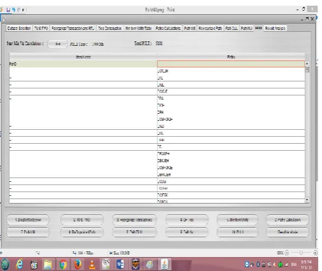Image resolution: width=322 pixels, height=271 pixels.
Task: Click the 4. UP-Tree button
Action: (187, 219)
